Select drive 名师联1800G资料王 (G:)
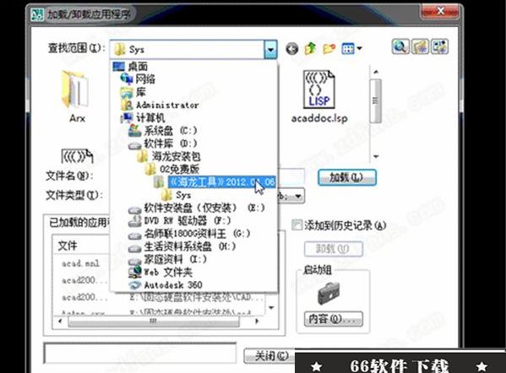506x373 pixels. coord(189,234)
